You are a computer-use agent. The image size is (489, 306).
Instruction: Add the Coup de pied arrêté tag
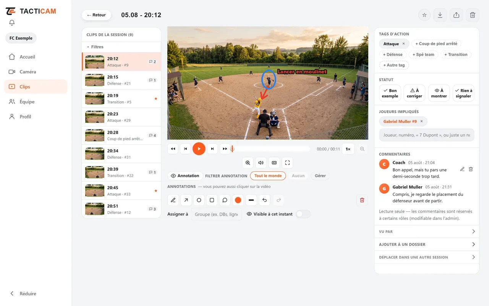[x=436, y=44]
